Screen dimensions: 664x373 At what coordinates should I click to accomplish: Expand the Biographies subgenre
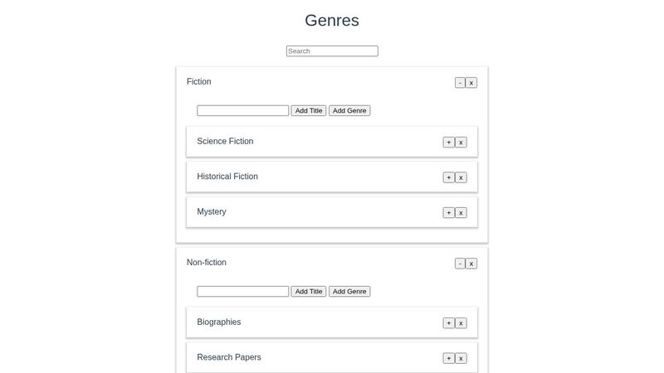449,323
